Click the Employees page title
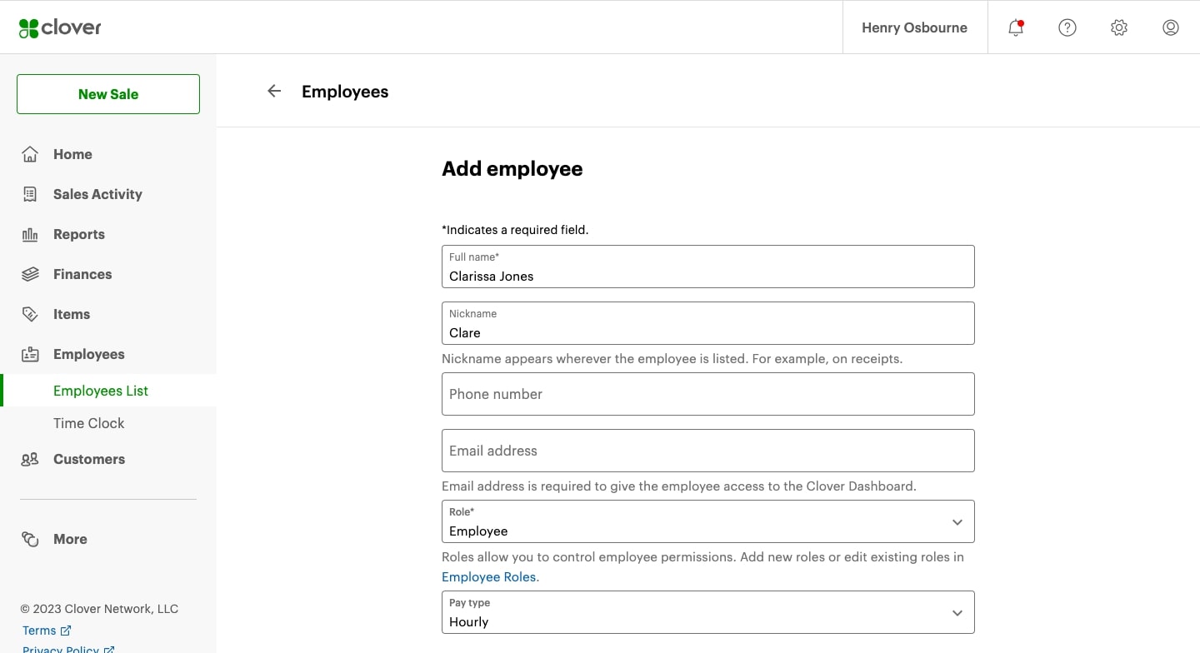This screenshot has width=1200, height=653. tap(345, 92)
